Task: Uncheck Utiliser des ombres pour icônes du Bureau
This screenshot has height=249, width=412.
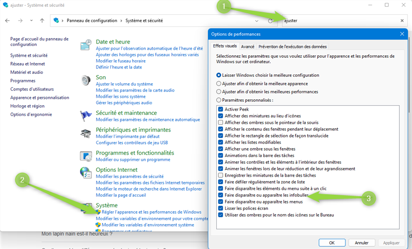Action: coord(221,215)
